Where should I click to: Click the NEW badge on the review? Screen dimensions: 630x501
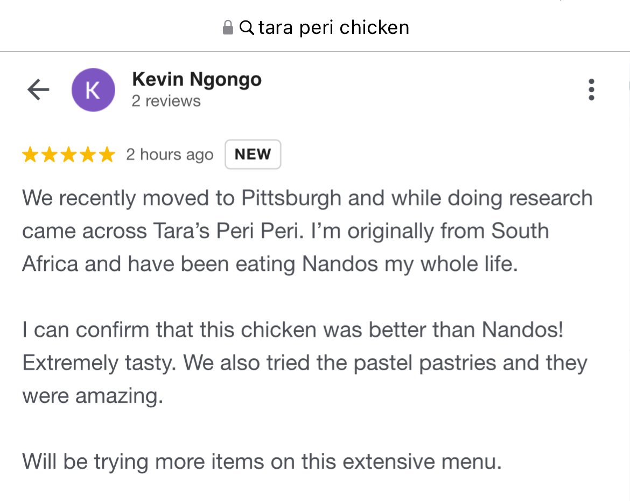click(253, 155)
